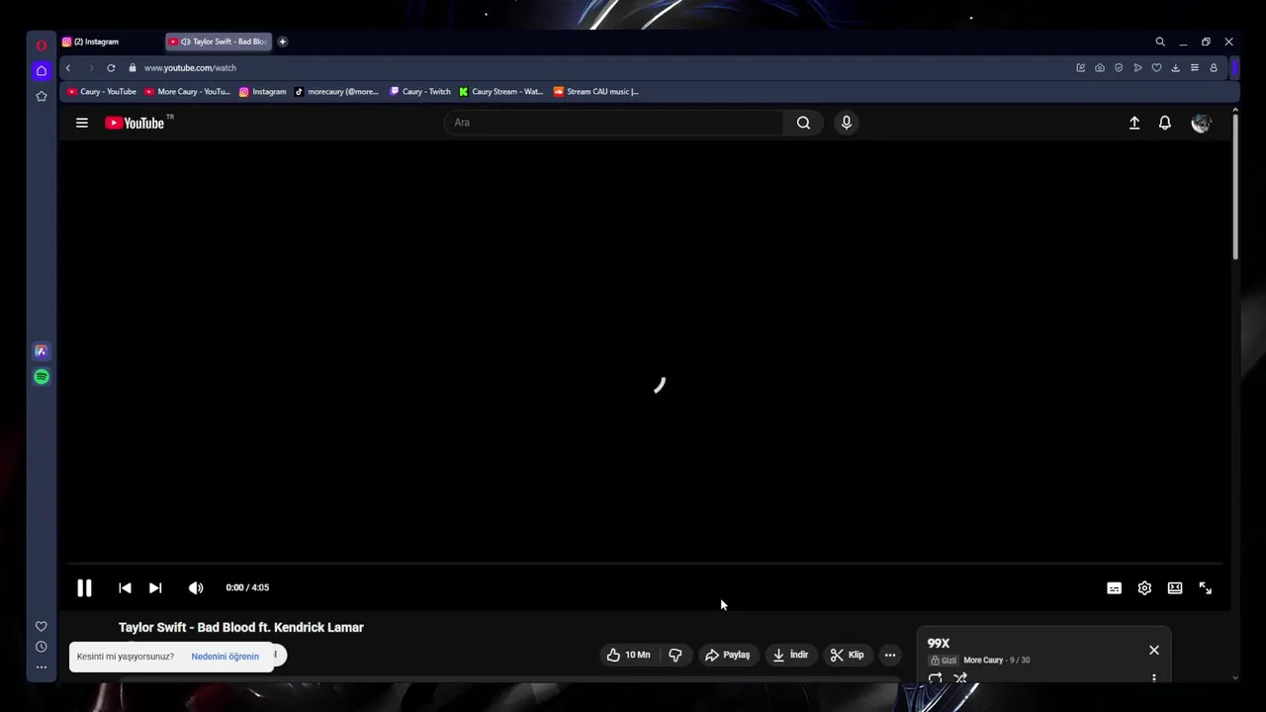Add page to favorites heart icon
The width and height of the screenshot is (1266, 712).
point(1156,68)
